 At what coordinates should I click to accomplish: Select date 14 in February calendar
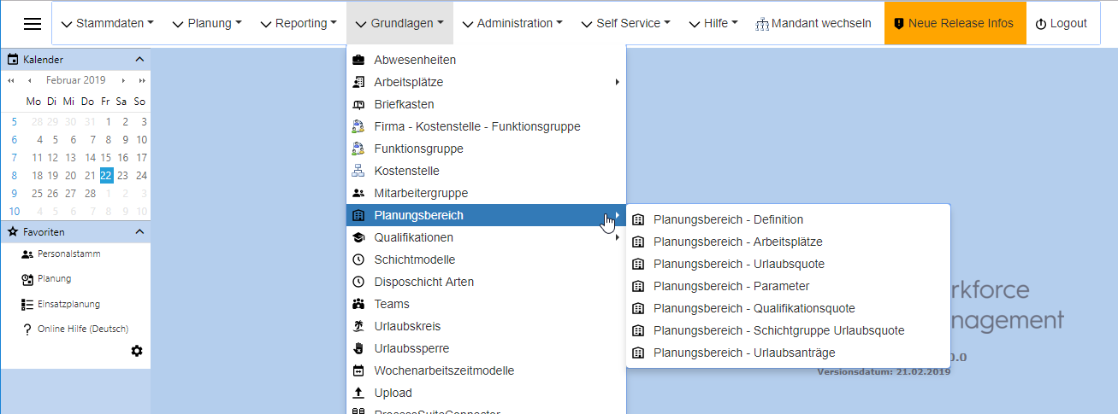(89, 158)
